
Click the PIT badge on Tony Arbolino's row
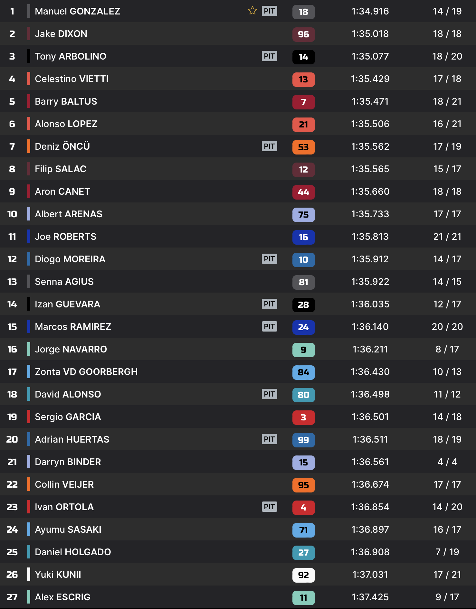(269, 56)
